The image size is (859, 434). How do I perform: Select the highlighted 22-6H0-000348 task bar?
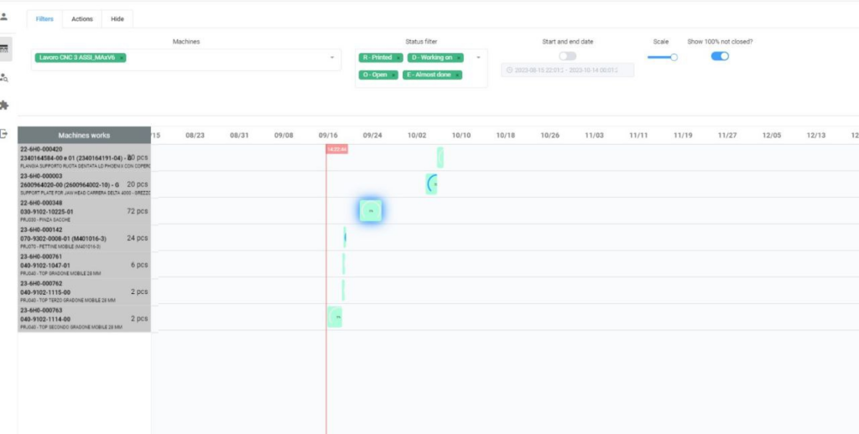coord(371,211)
